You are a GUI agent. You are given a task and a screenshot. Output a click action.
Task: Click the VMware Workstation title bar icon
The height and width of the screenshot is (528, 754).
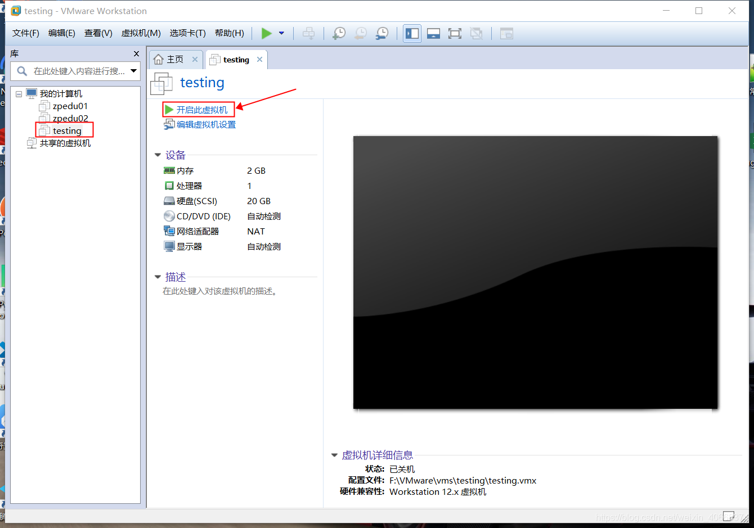16,11
